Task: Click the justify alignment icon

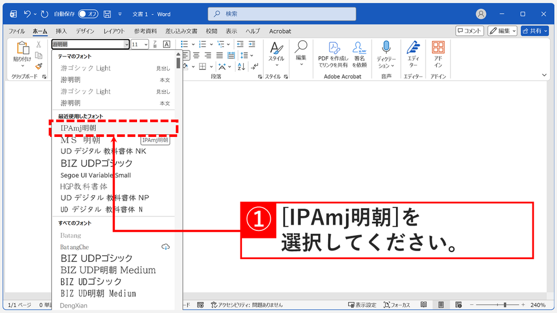Action: 220,55
